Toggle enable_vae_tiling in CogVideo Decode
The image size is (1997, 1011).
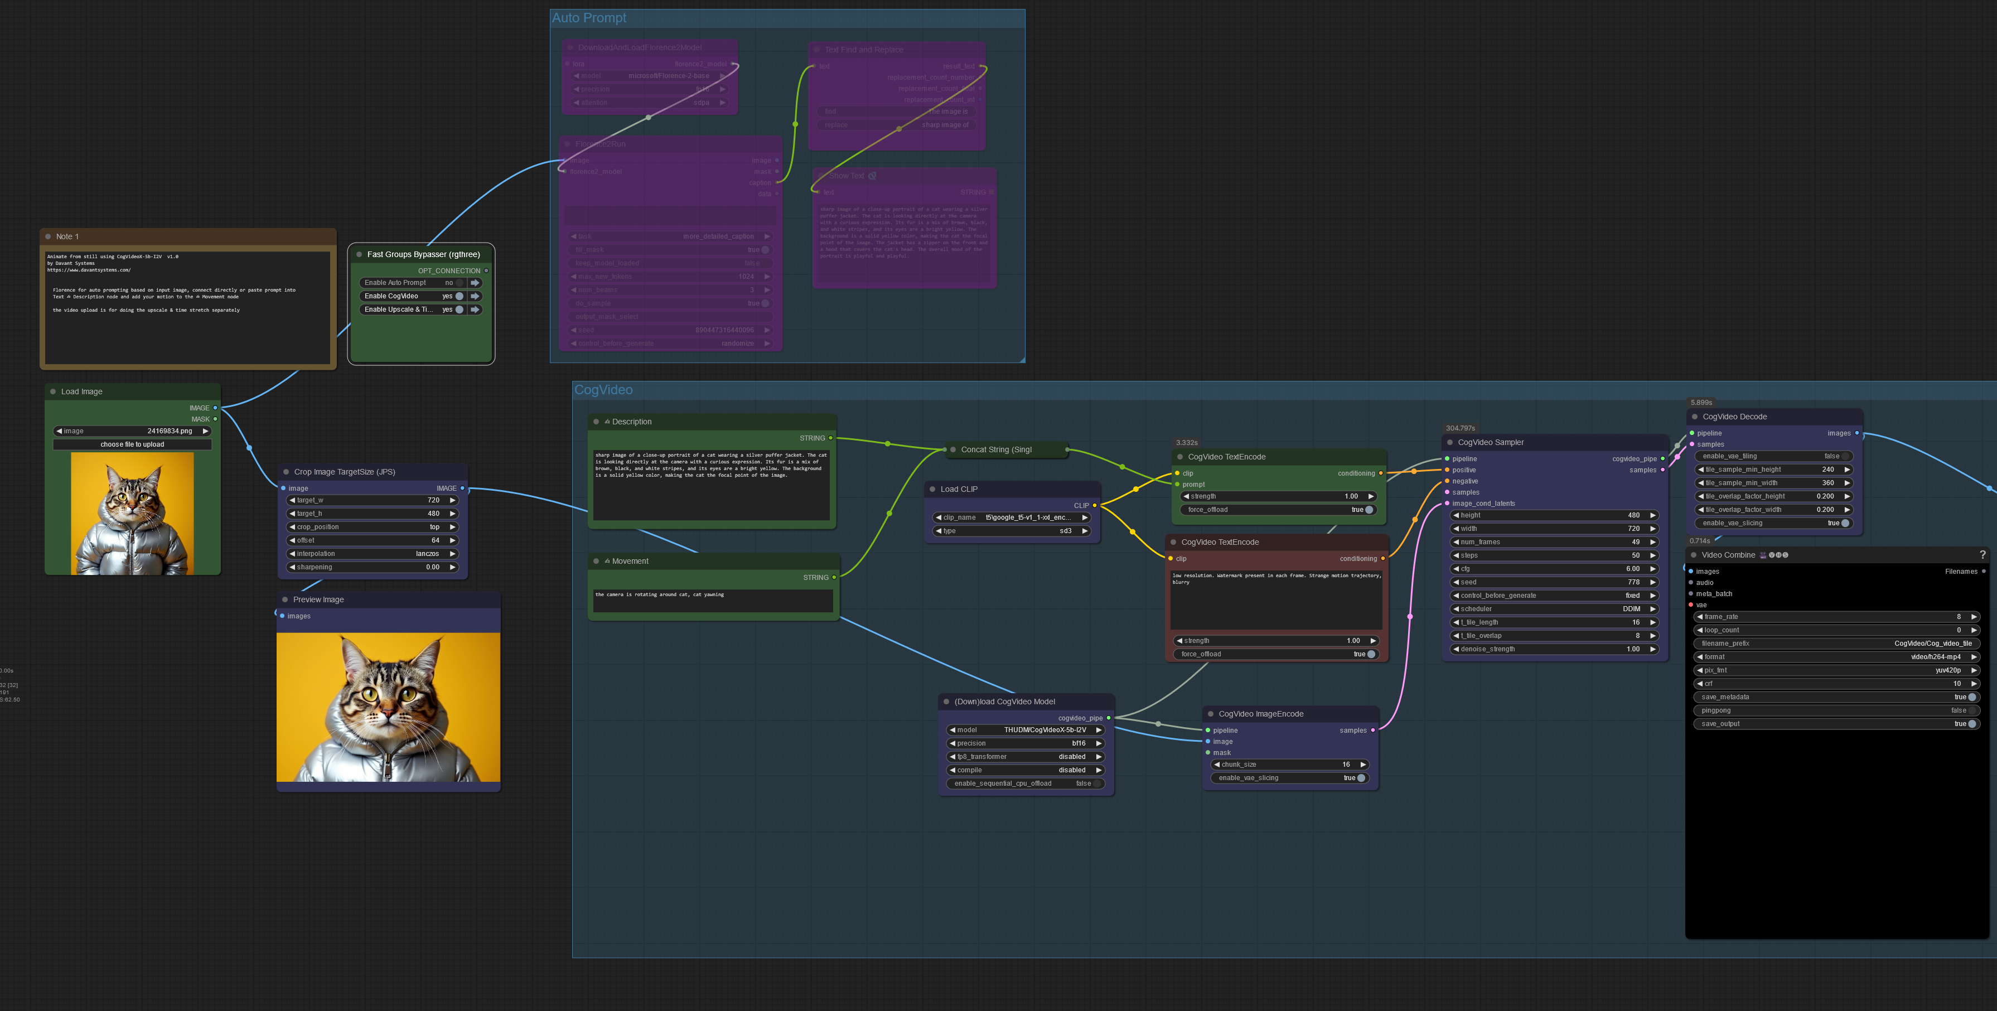coord(1846,457)
